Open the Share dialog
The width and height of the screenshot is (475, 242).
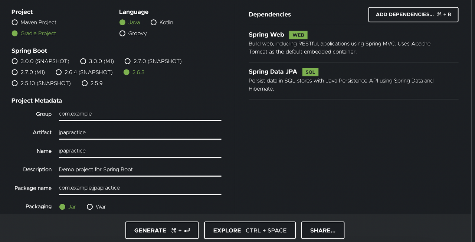(323, 230)
